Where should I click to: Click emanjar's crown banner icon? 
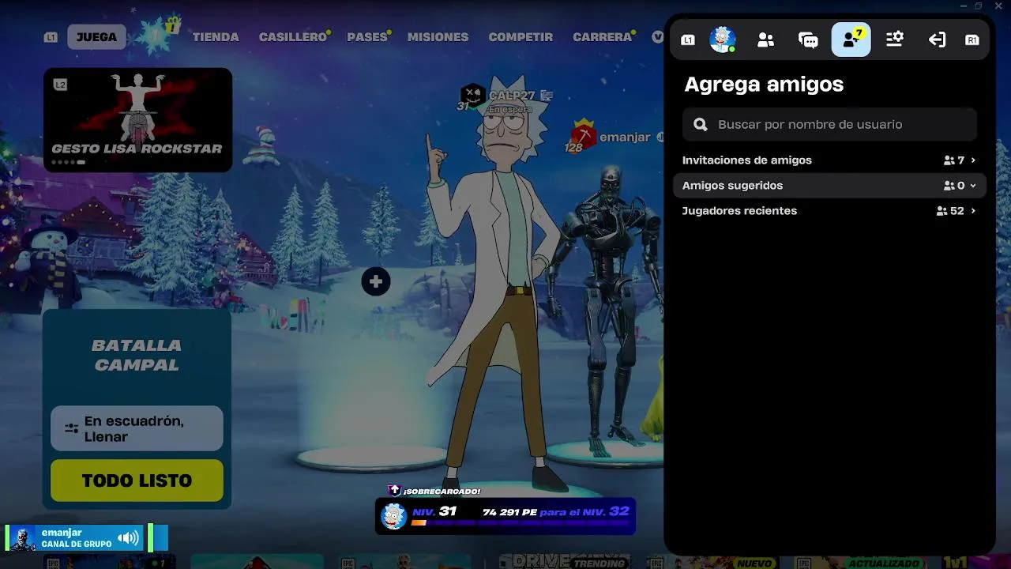[x=584, y=134]
